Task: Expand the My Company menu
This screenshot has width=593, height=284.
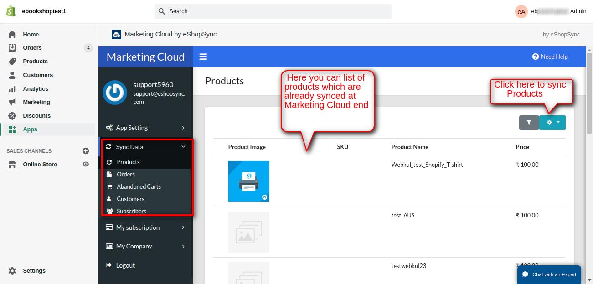Action: click(x=145, y=246)
